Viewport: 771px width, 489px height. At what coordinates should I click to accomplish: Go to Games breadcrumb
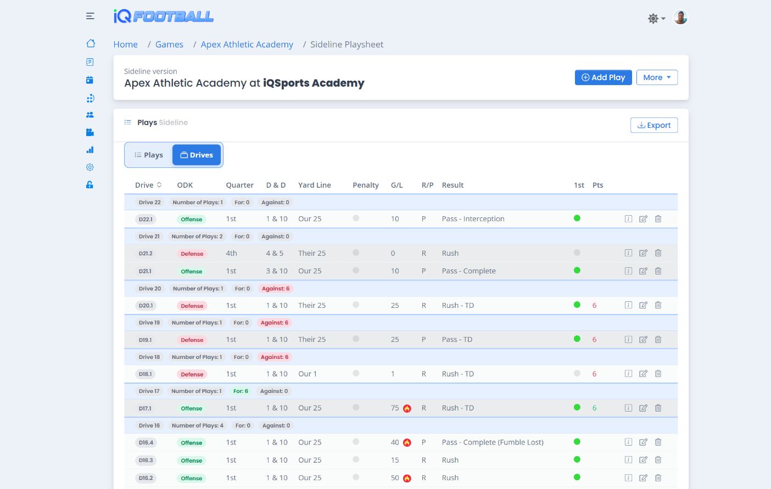pos(169,44)
